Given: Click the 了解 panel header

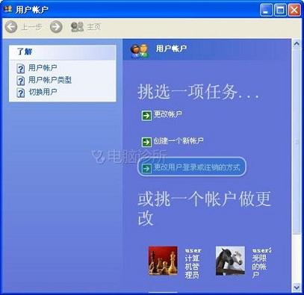Looking at the screenshot, I should pyautogui.click(x=63, y=52).
